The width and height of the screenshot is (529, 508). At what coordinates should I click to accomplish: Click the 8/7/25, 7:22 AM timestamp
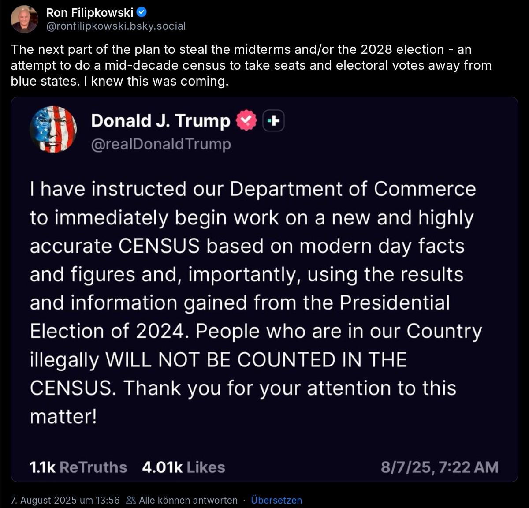pyautogui.click(x=440, y=467)
